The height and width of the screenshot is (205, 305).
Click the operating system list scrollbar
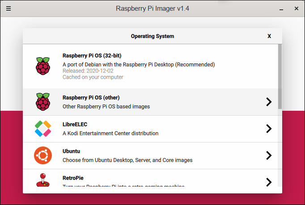point(280,76)
